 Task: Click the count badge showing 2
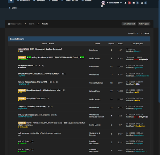point(146,3)
